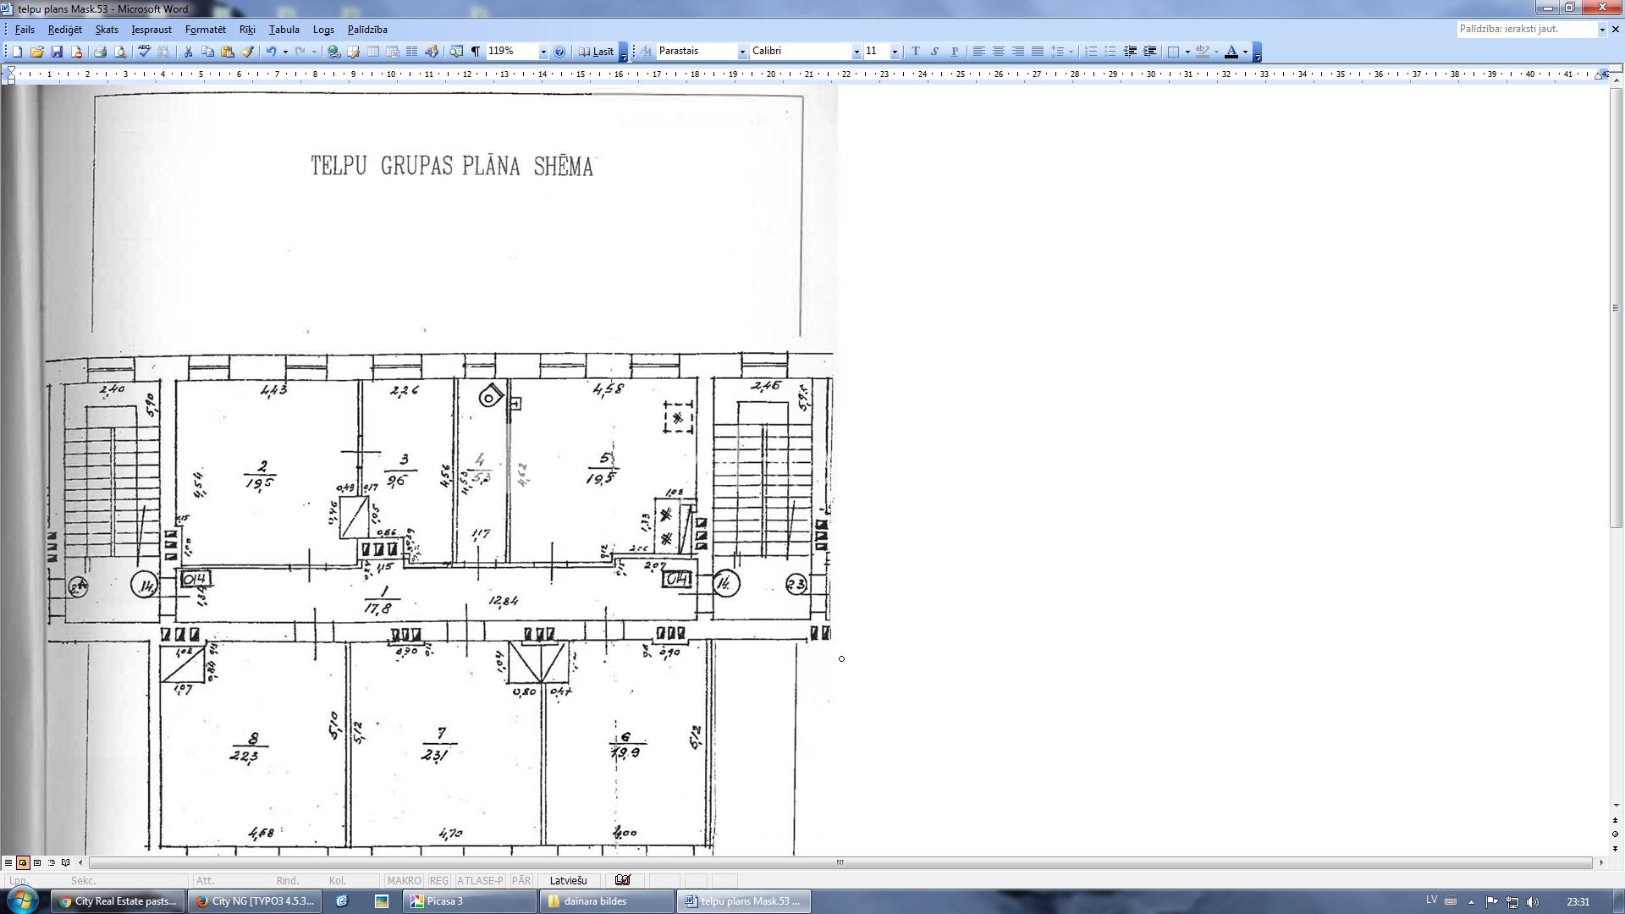The height and width of the screenshot is (914, 1625).
Task: Toggle bold formatting (T button)
Action: (x=915, y=52)
